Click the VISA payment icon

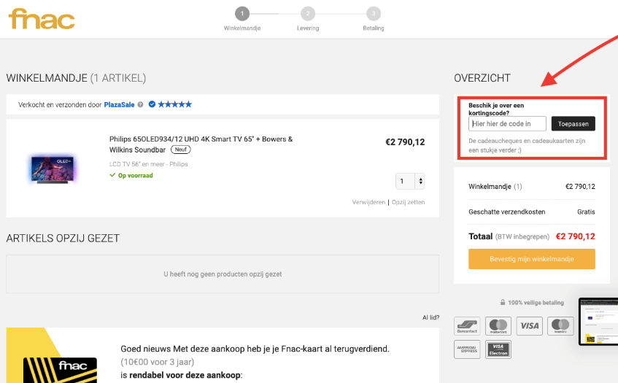pos(529,326)
